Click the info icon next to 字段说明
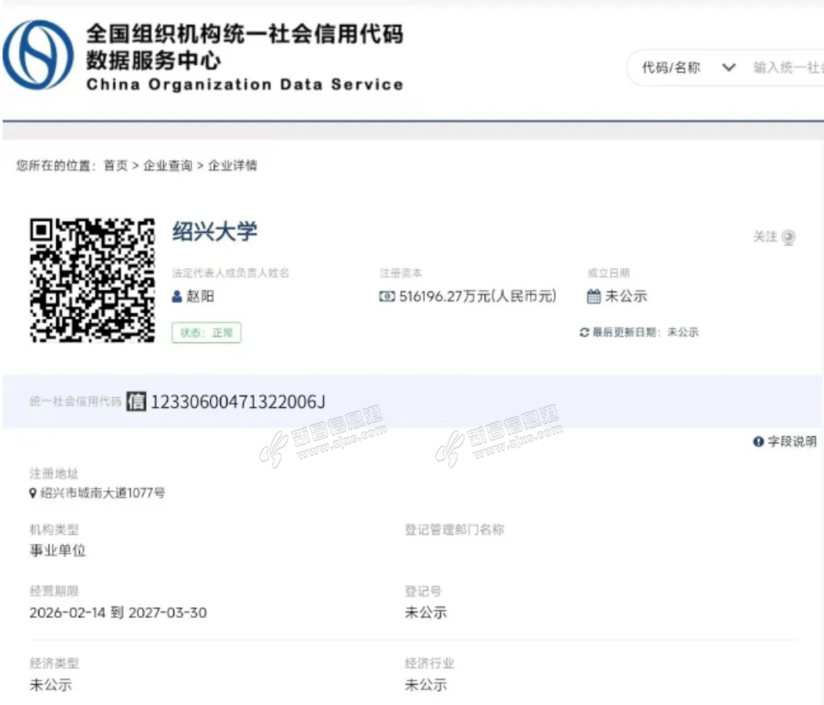 click(758, 442)
